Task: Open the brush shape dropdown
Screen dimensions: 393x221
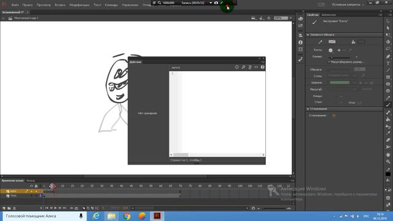Action: click(x=330, y=50)
